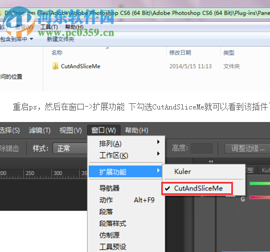Sort files by 修改日期 column header
This screenshot has width=270, height=252.
coord(180,52)
